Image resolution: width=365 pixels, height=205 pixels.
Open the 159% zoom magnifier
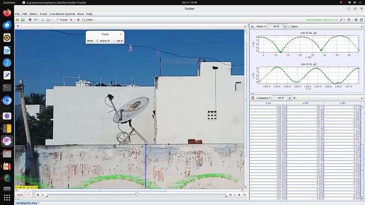point(87,20)
